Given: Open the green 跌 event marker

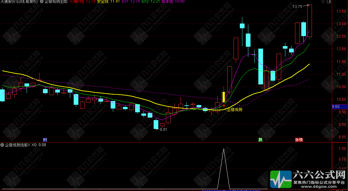Looking at the screenshot, I should (x=260, y=140).
